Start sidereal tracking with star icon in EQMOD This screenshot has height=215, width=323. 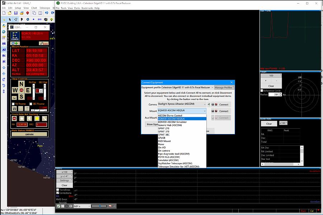(22, 119)
